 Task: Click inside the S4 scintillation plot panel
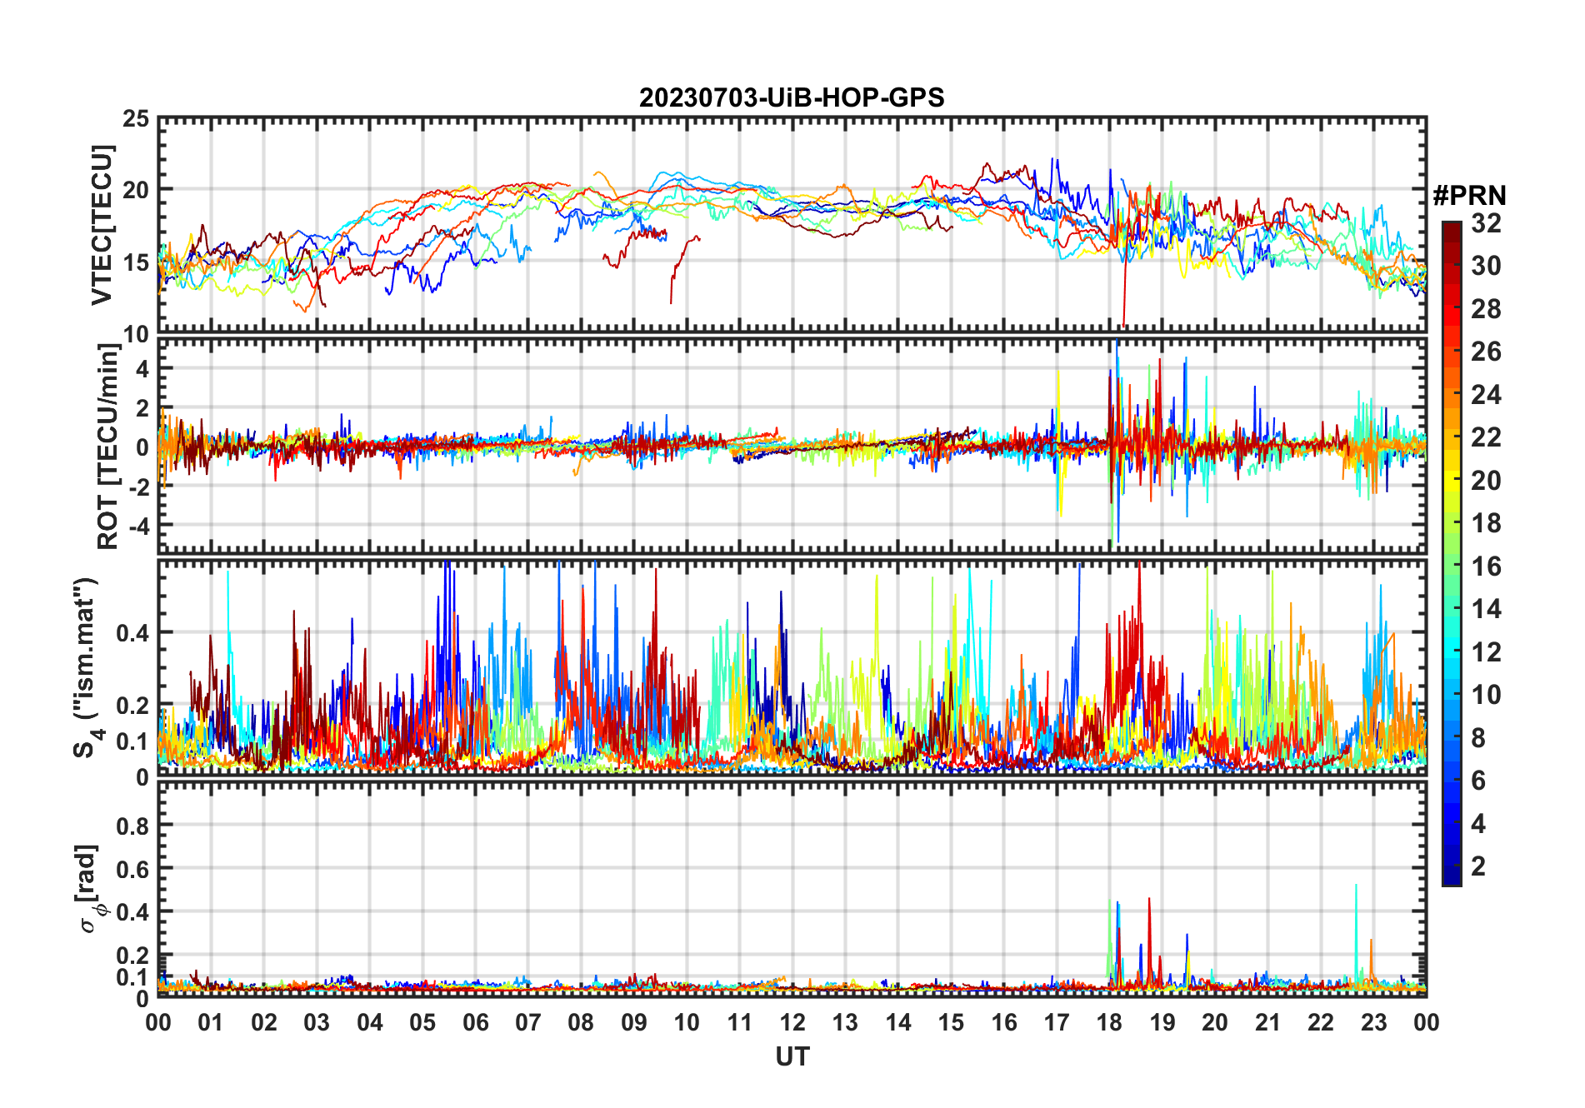click(x=792, y=667)
